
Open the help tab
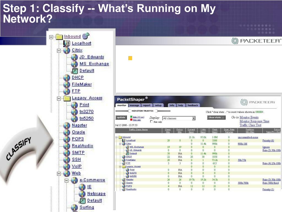click(x=181, y=105)
